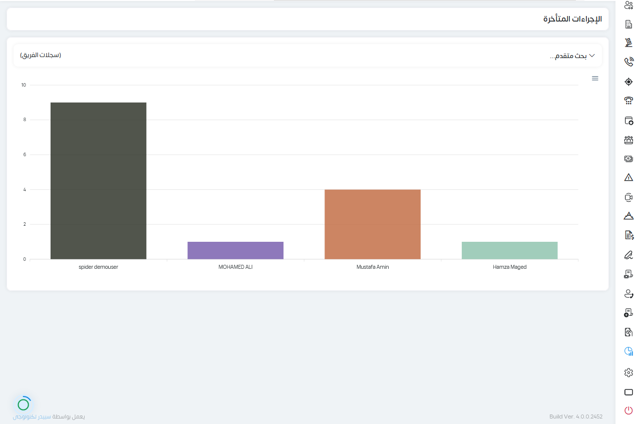Click the spider demouser axis label
Viewport: 638px width, 424px height.
[x=98, y=267]
